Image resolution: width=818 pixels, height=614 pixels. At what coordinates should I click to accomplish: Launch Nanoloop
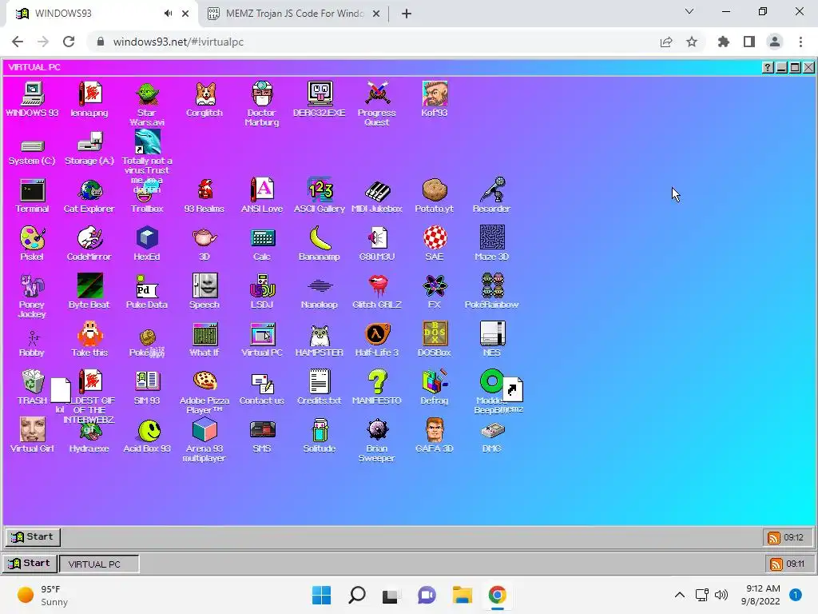point(320,285)
